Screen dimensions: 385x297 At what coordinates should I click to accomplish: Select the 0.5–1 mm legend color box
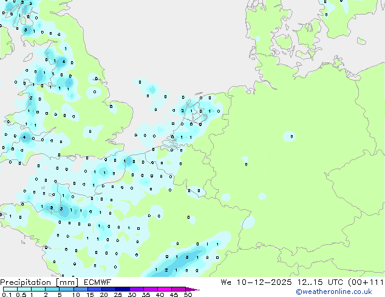[x=24, y=289]
